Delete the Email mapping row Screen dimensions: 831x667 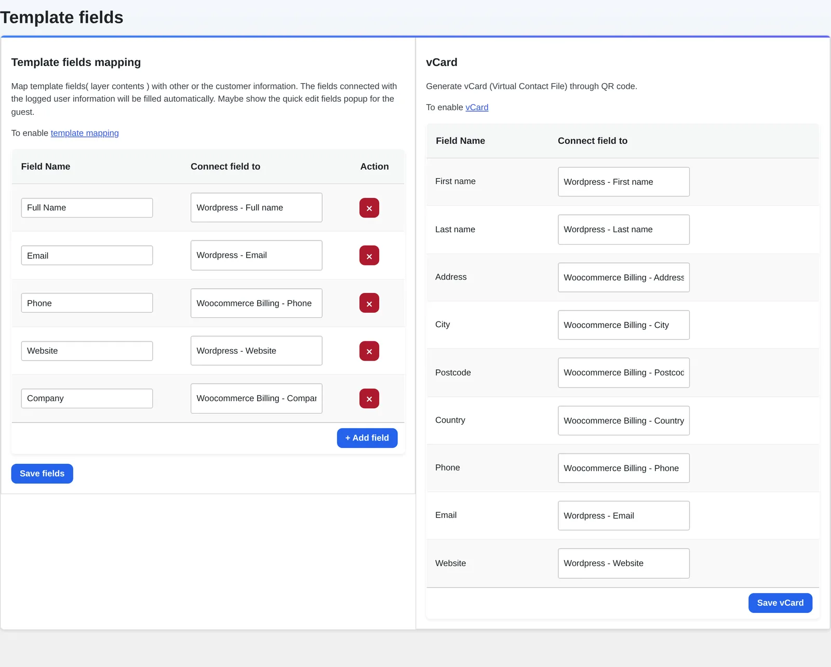(369, 256)
